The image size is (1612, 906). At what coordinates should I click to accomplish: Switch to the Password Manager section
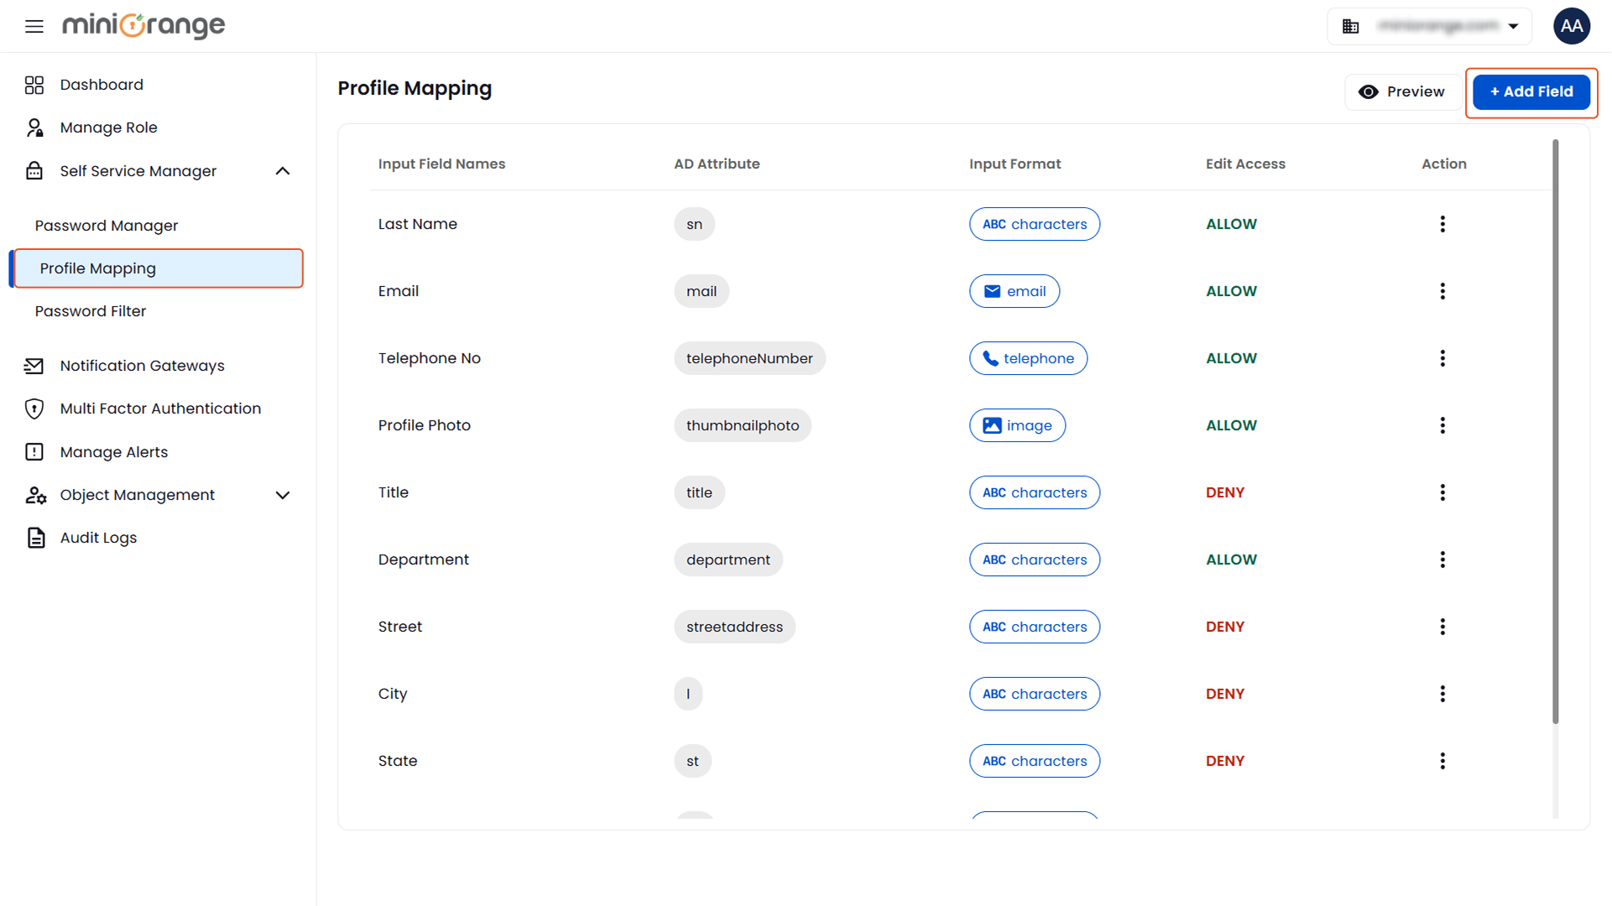pyautogui.click(x=106, y=225)
